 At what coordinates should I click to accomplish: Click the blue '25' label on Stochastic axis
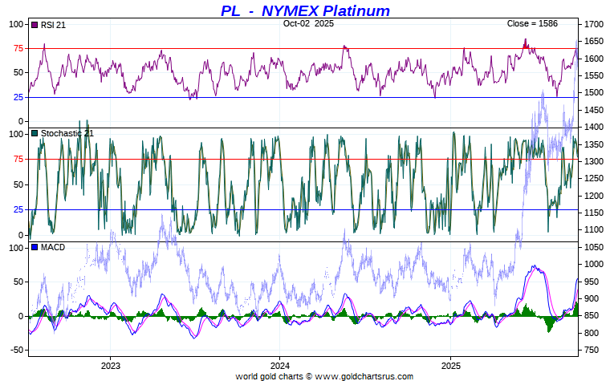pos(18,209)
